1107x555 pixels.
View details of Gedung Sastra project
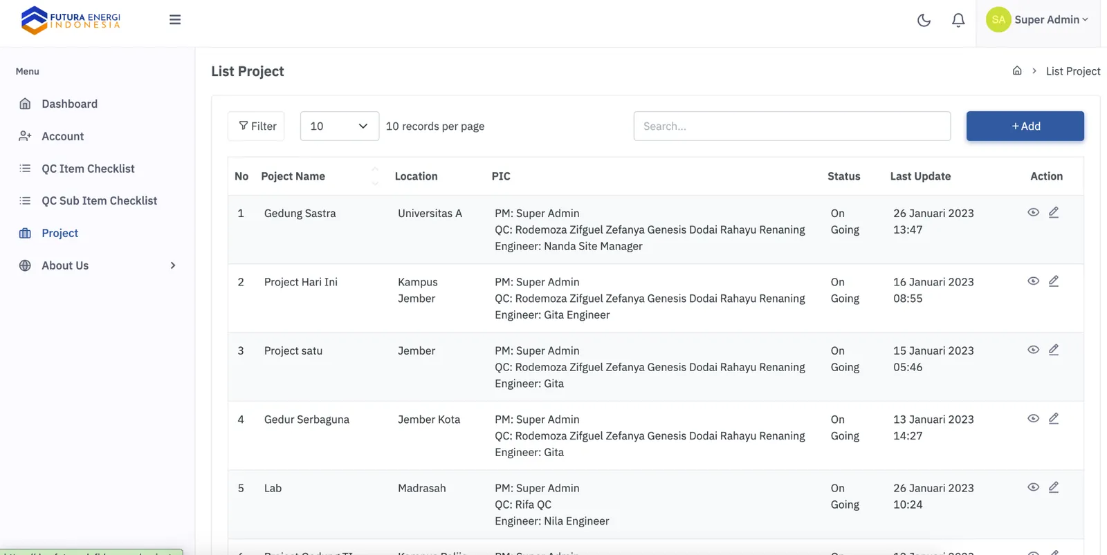(x=1033, y=212)
